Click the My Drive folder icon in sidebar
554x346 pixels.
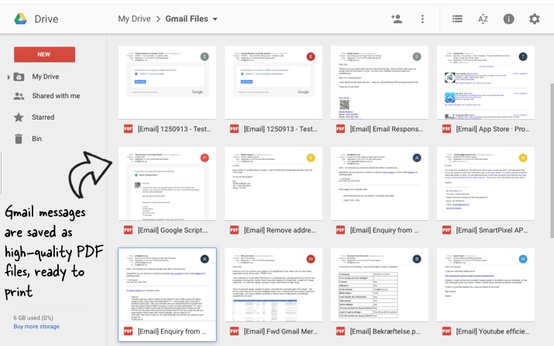tap(19, 76)
